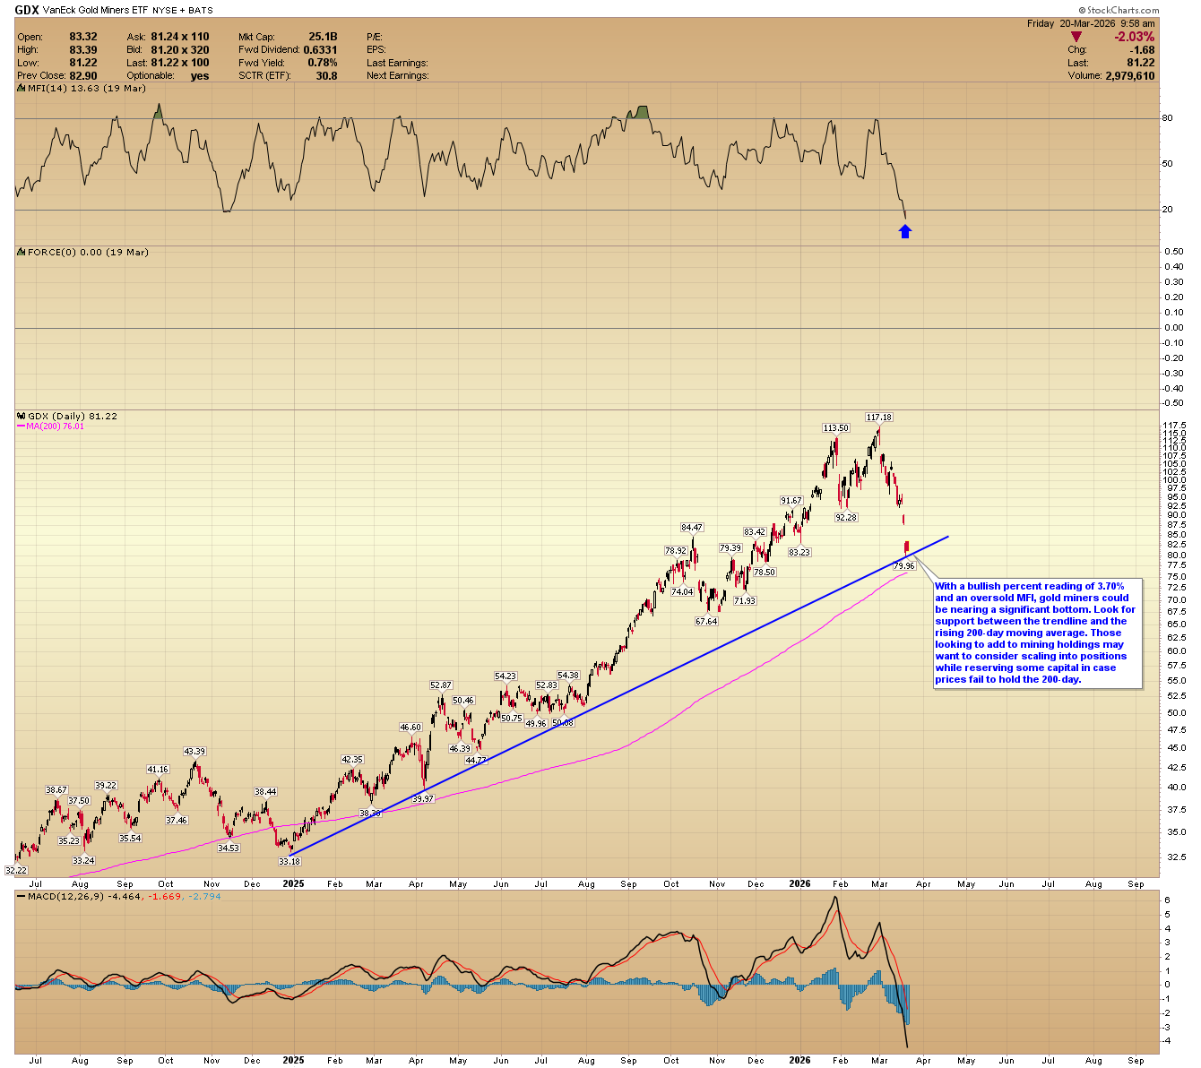Click the '79.96' latest low label
The image size is (1201, 1068).
point(904,566)
